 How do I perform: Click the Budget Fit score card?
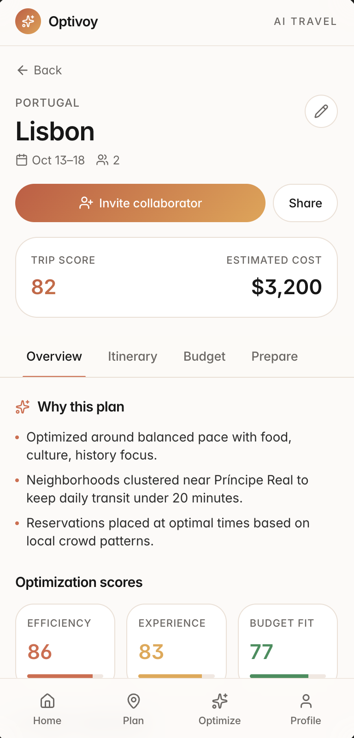288,641
